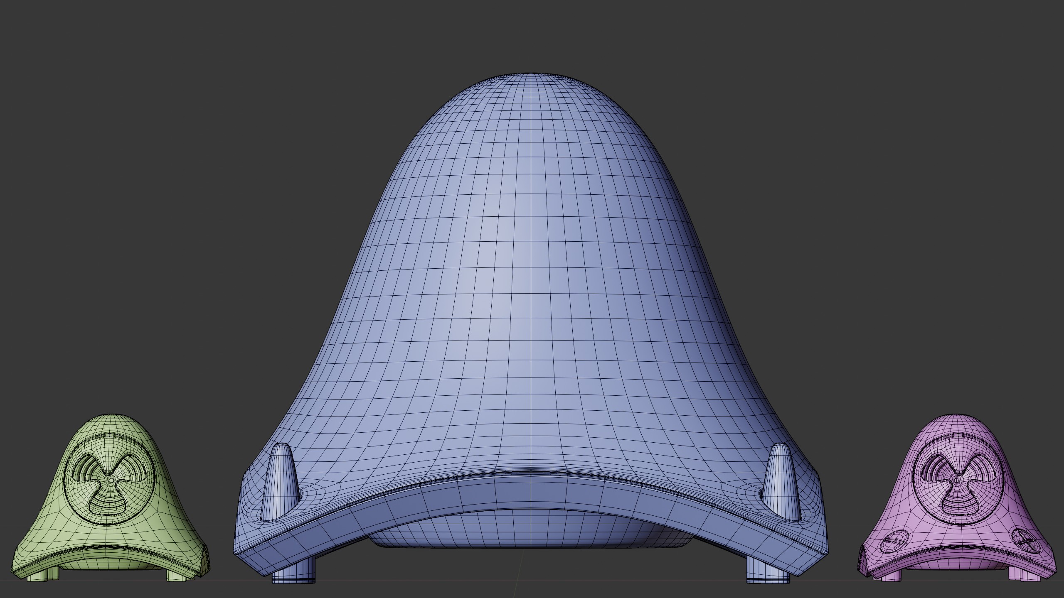Click empty dark viewport background above subwoofer
Image resolution: width=1064 pixels, height=598 pixels.
coord(532,33)
